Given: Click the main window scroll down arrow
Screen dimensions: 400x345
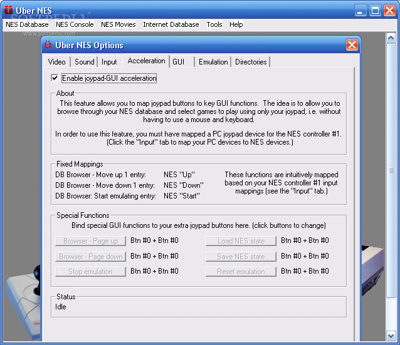Looking at the screenshot, I should click(391, 336).
